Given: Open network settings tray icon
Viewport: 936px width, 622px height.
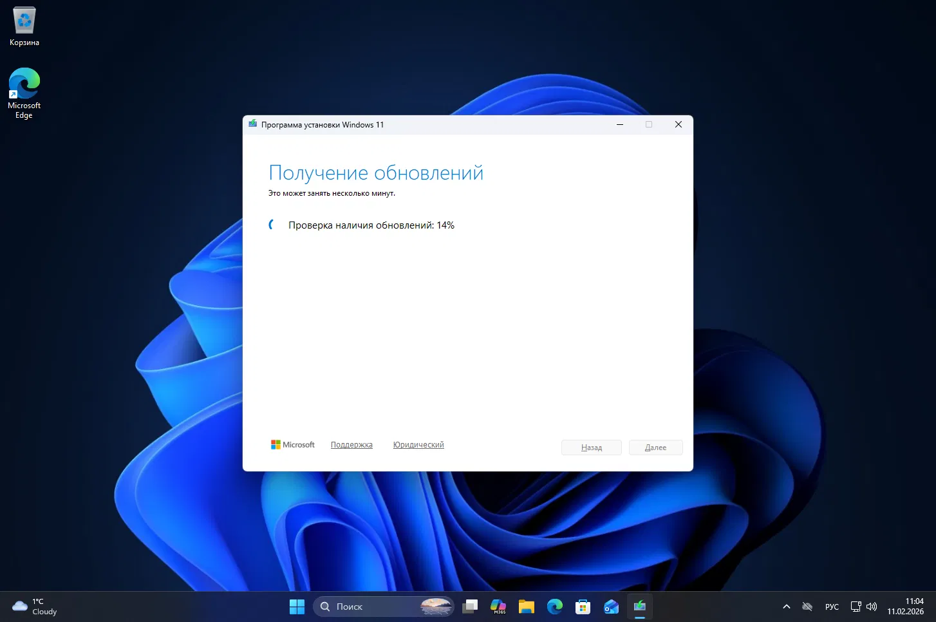Looking at the screenshot, I should (856, 607).
